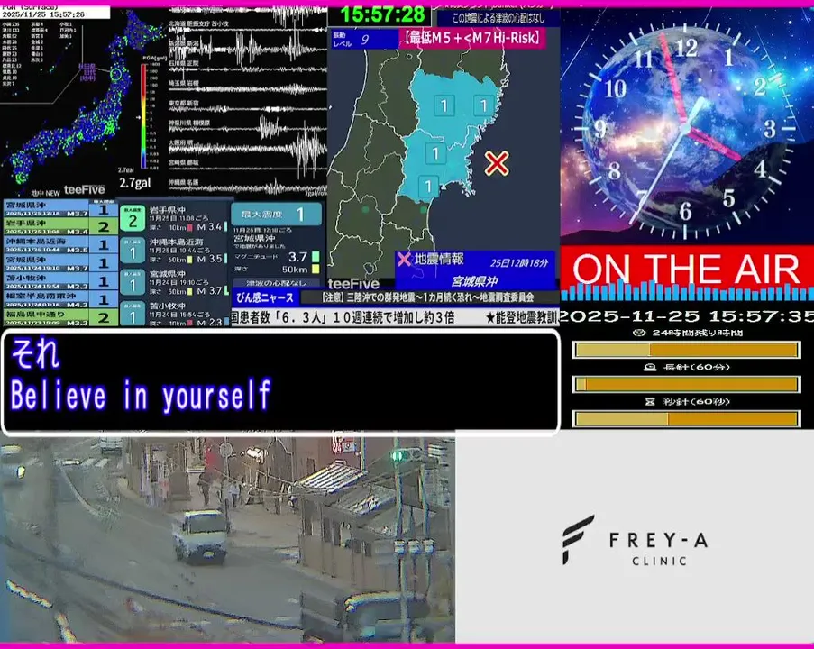Select 岩手県沖 M3.4 row in left list
The image size is (814, 649).
(60, 226)
